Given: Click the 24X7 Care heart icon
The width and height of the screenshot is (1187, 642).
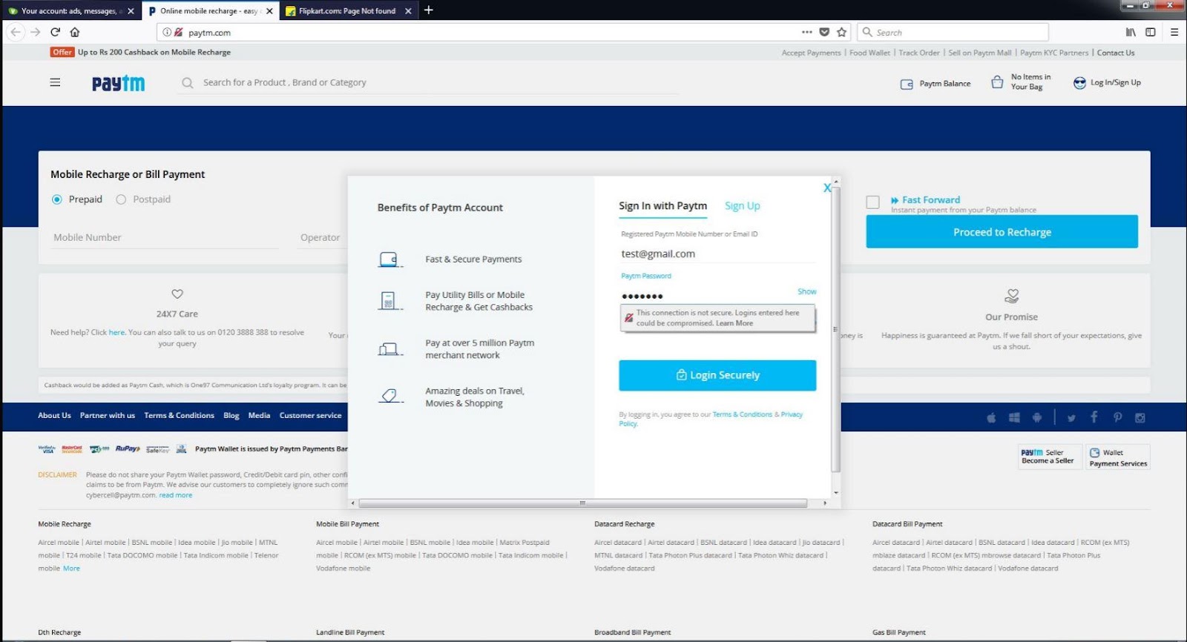Looking at the screenshot, I should coord(177,294).
